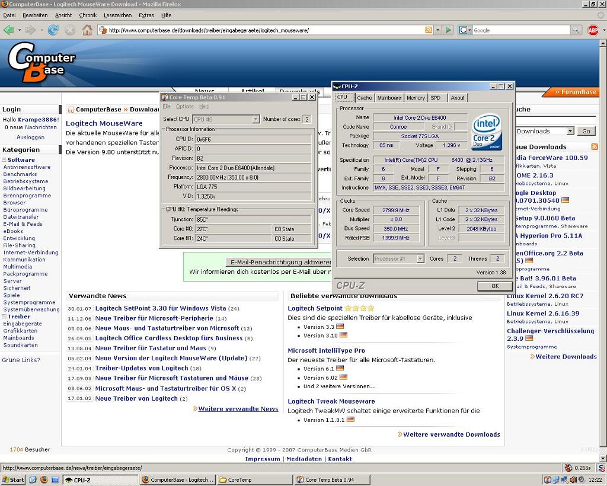
Task: Open the Select CPU dropdown in Core Temp
Action: [255, 119]
